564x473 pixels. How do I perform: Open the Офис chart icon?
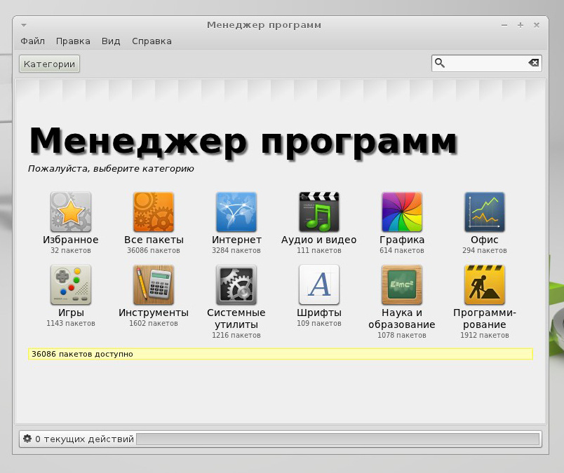pyautogui.click(x=485, y=212)
